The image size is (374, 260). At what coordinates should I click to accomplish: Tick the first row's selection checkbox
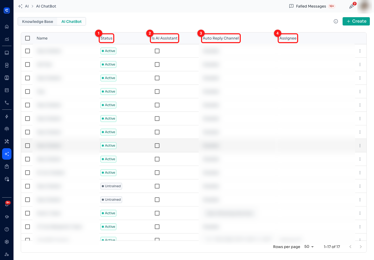click(x=28, y=51)
